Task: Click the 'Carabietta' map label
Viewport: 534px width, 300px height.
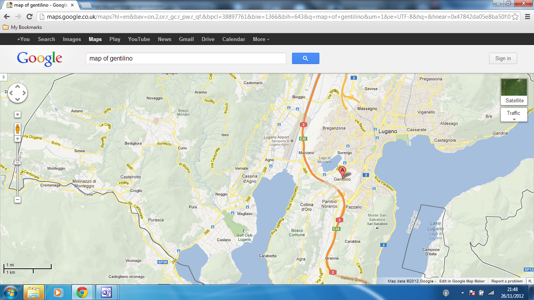Action: point(268,256)
